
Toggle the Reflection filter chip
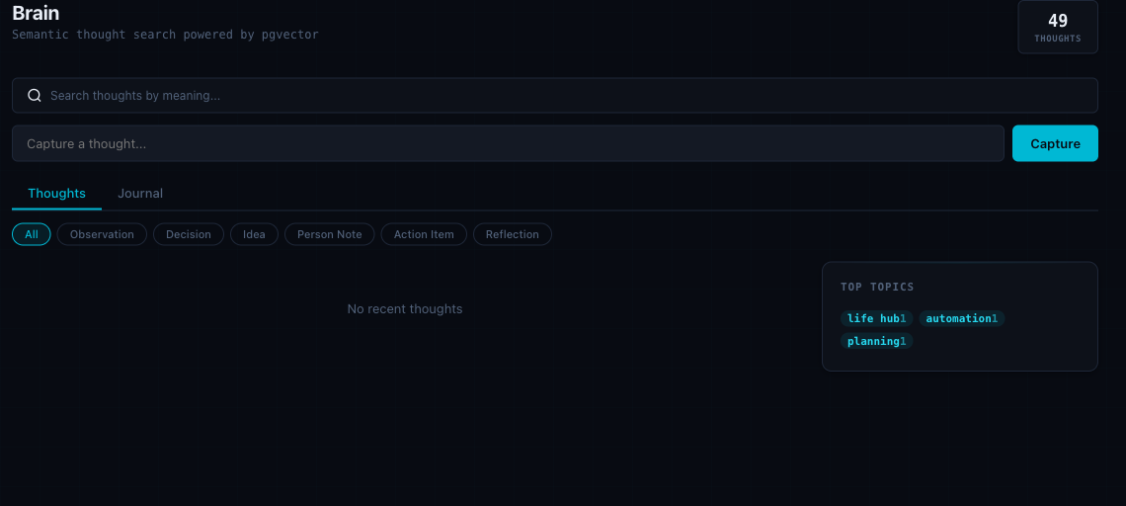[512, 234]
